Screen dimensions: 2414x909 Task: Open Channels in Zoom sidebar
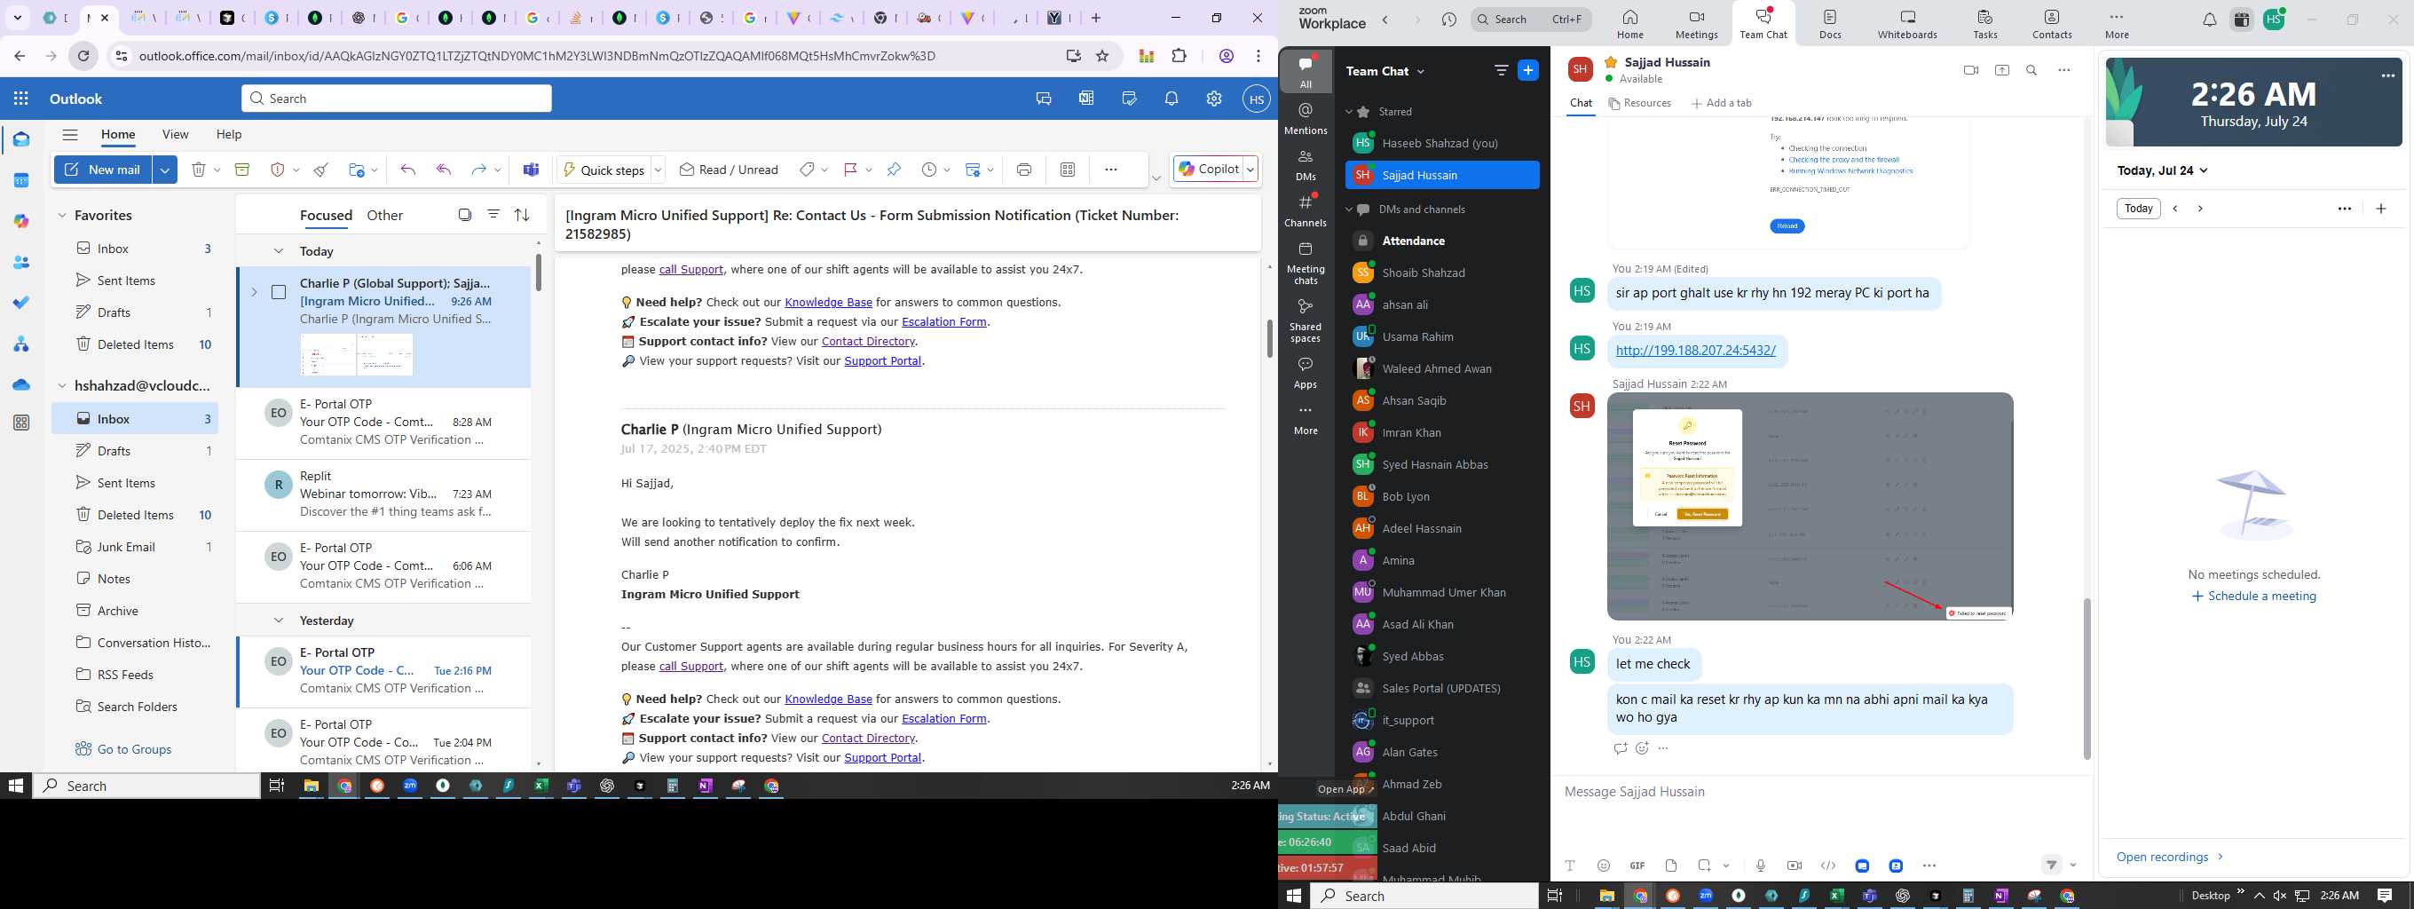pos(1306,211)
